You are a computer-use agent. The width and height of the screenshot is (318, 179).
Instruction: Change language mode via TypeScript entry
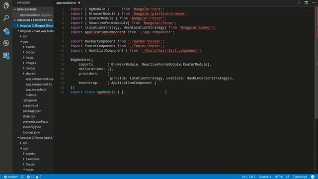point(300,177)
